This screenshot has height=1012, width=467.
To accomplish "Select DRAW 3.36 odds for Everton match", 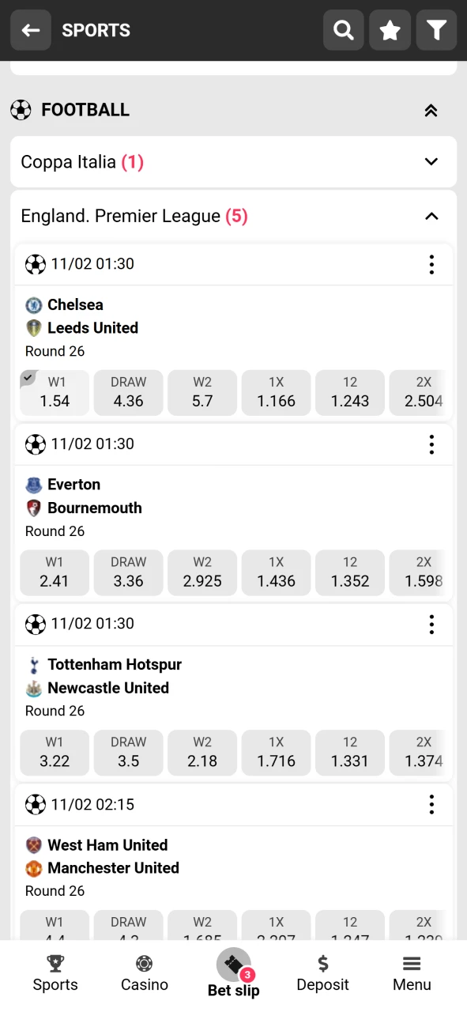I will (128, 572).
